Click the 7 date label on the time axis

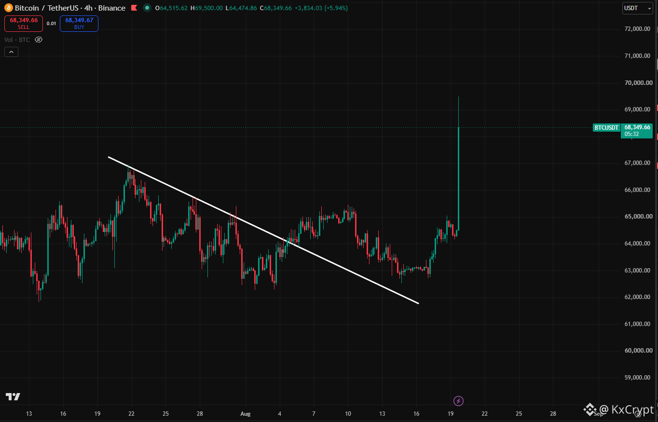tap(314, 414)
